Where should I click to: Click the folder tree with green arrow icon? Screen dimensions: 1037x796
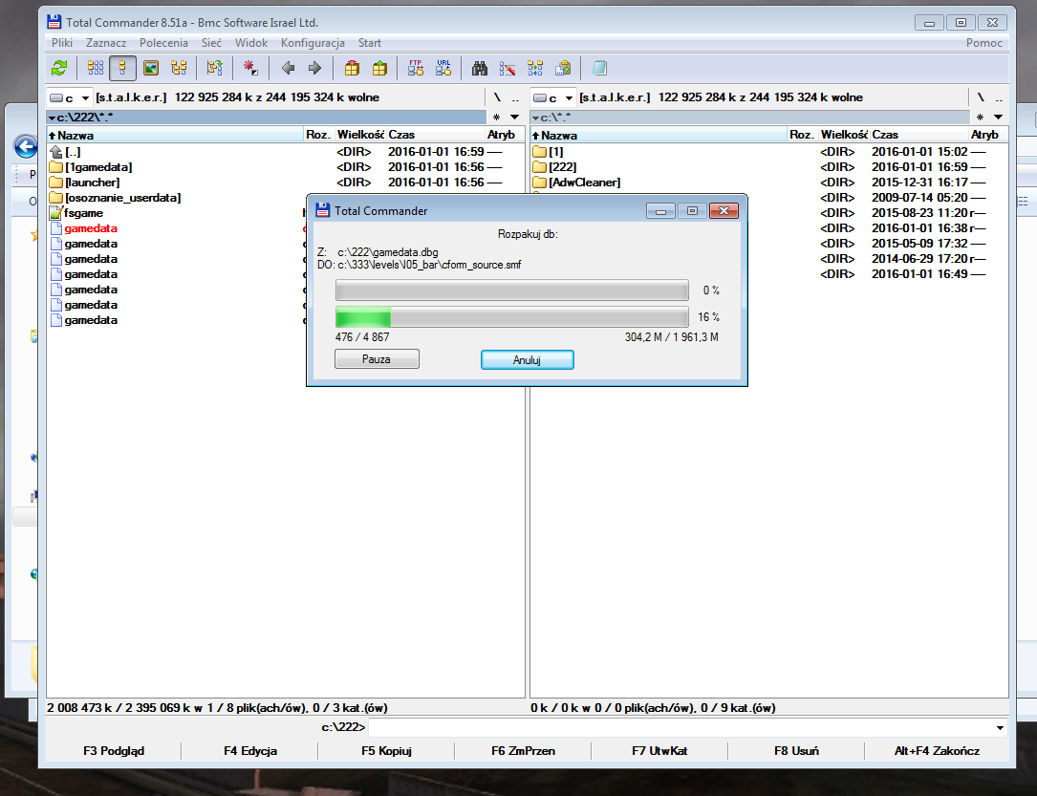tap(214, 68)
